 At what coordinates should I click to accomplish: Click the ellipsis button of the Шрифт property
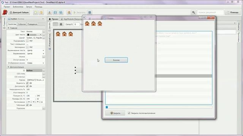(x=44, y=38)
